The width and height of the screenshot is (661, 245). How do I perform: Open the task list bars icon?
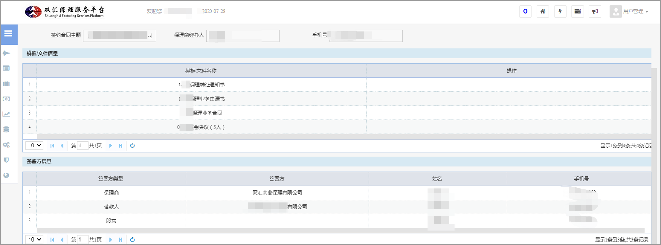[577, 12]
